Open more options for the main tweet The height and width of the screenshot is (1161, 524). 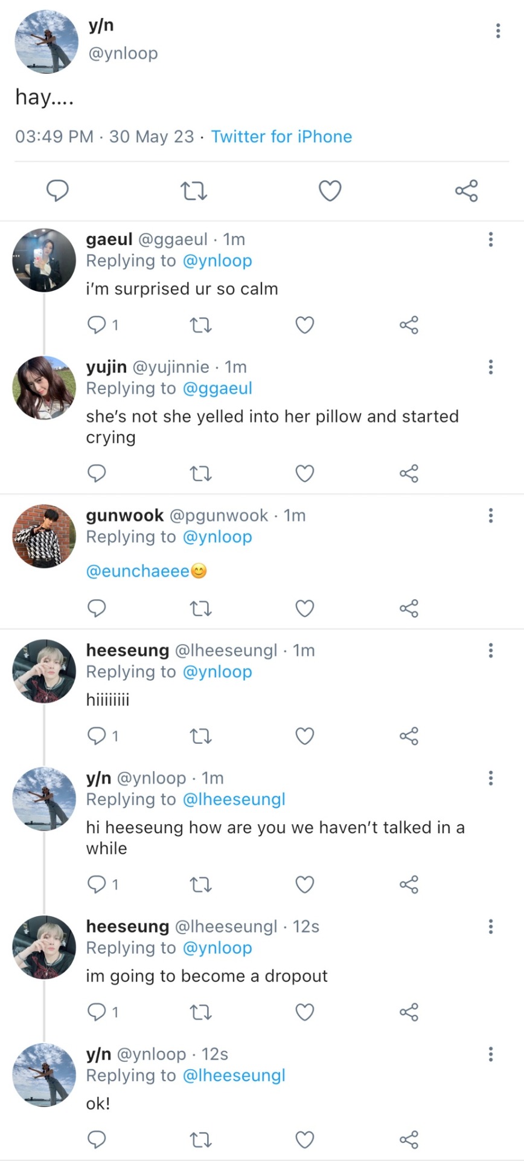pyautogui.click(x=497, y=31)
